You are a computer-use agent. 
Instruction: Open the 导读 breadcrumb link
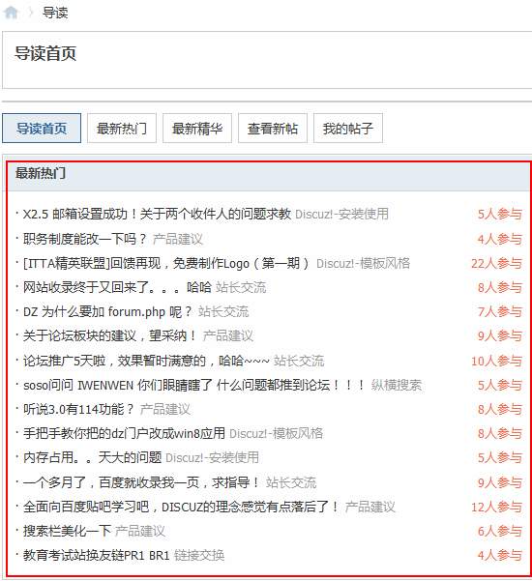pos(55,13)
